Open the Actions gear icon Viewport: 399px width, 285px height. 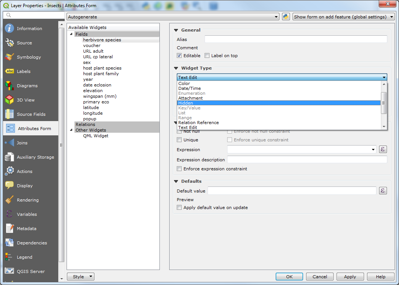[x=9, y=171]
